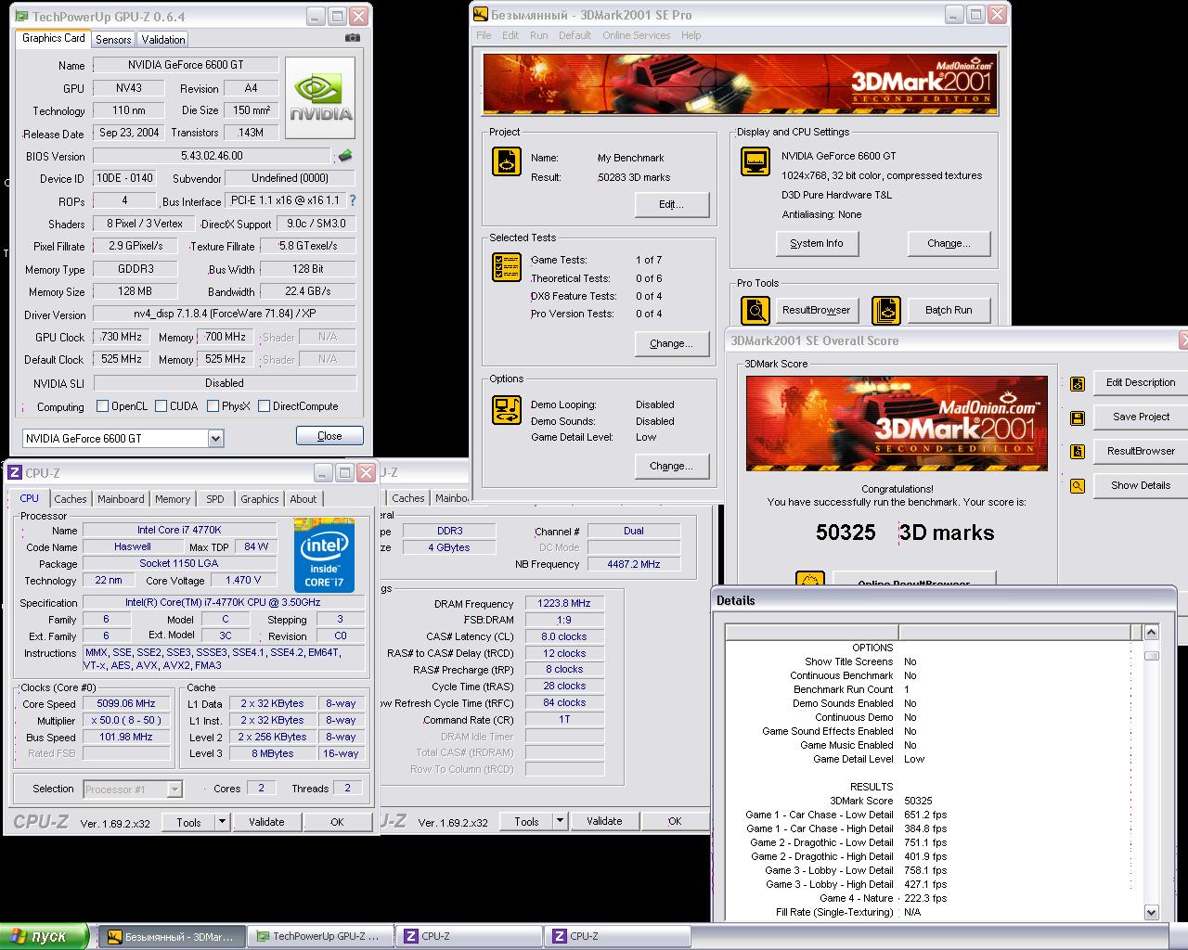Click the Show Details button

[x=1141, y=485]
